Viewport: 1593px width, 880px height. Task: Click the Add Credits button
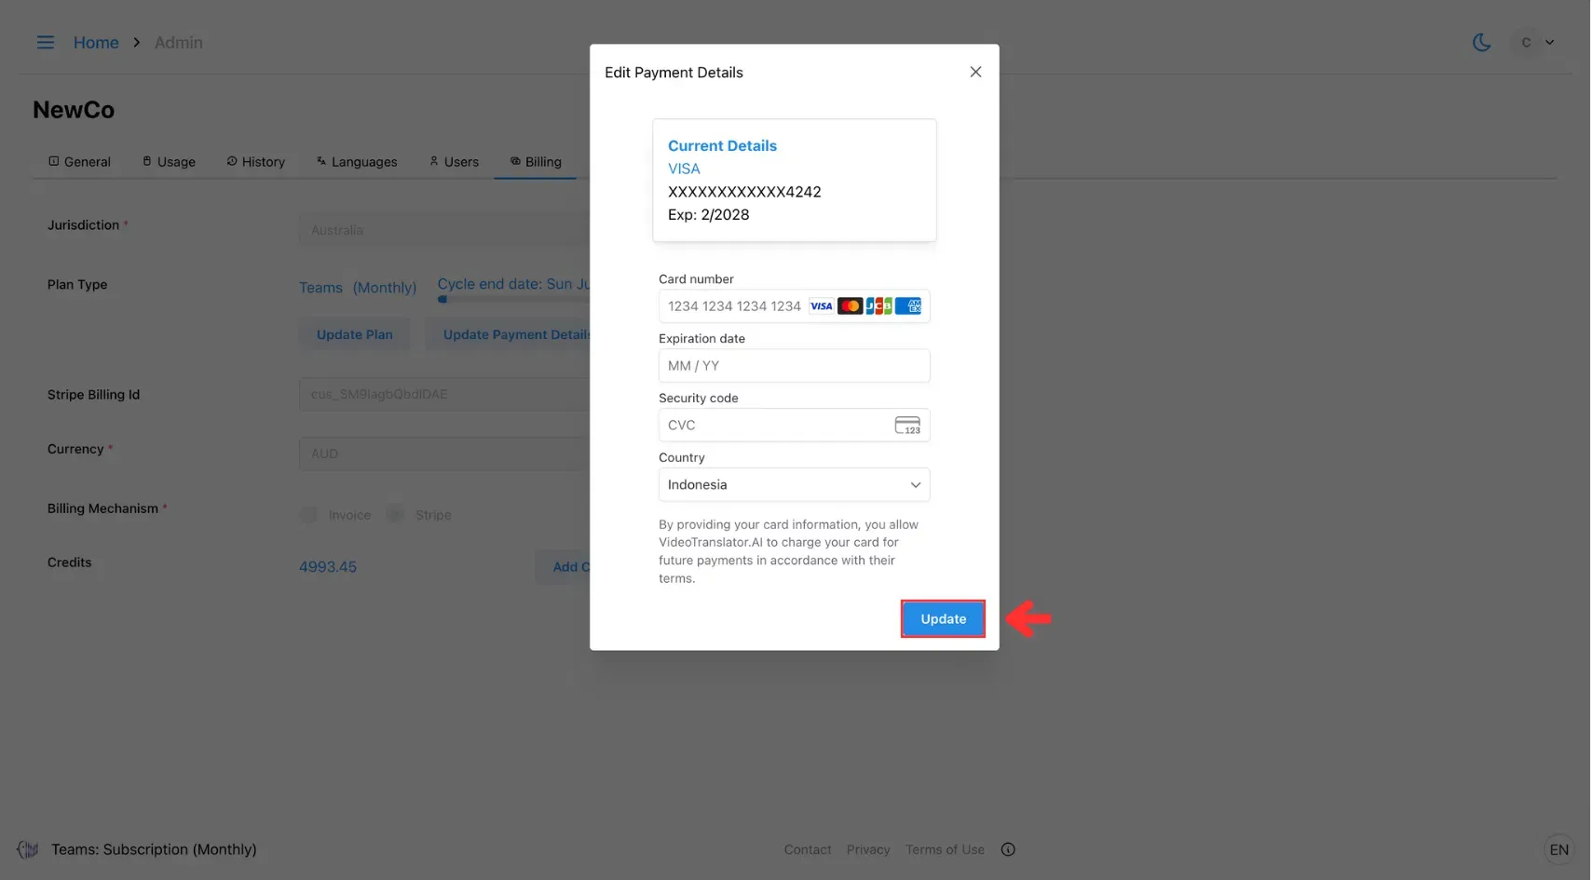[x=563, y=566]
